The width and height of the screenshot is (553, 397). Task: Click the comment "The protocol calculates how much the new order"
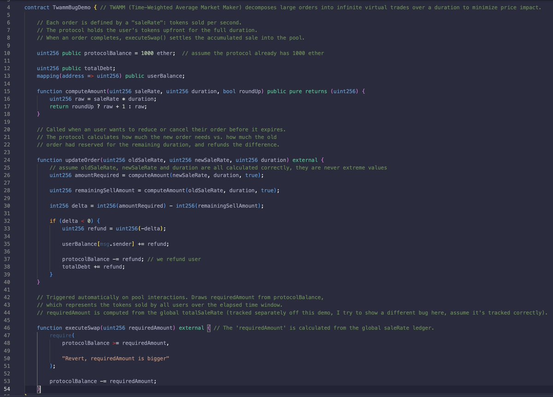(156, 137)
